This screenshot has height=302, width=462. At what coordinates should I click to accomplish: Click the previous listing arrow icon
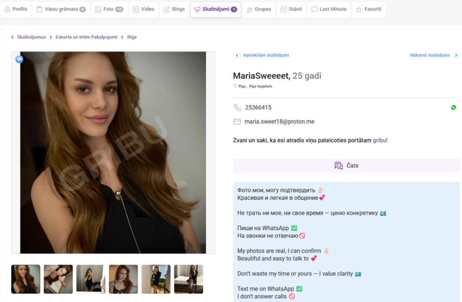click(237, 55)
